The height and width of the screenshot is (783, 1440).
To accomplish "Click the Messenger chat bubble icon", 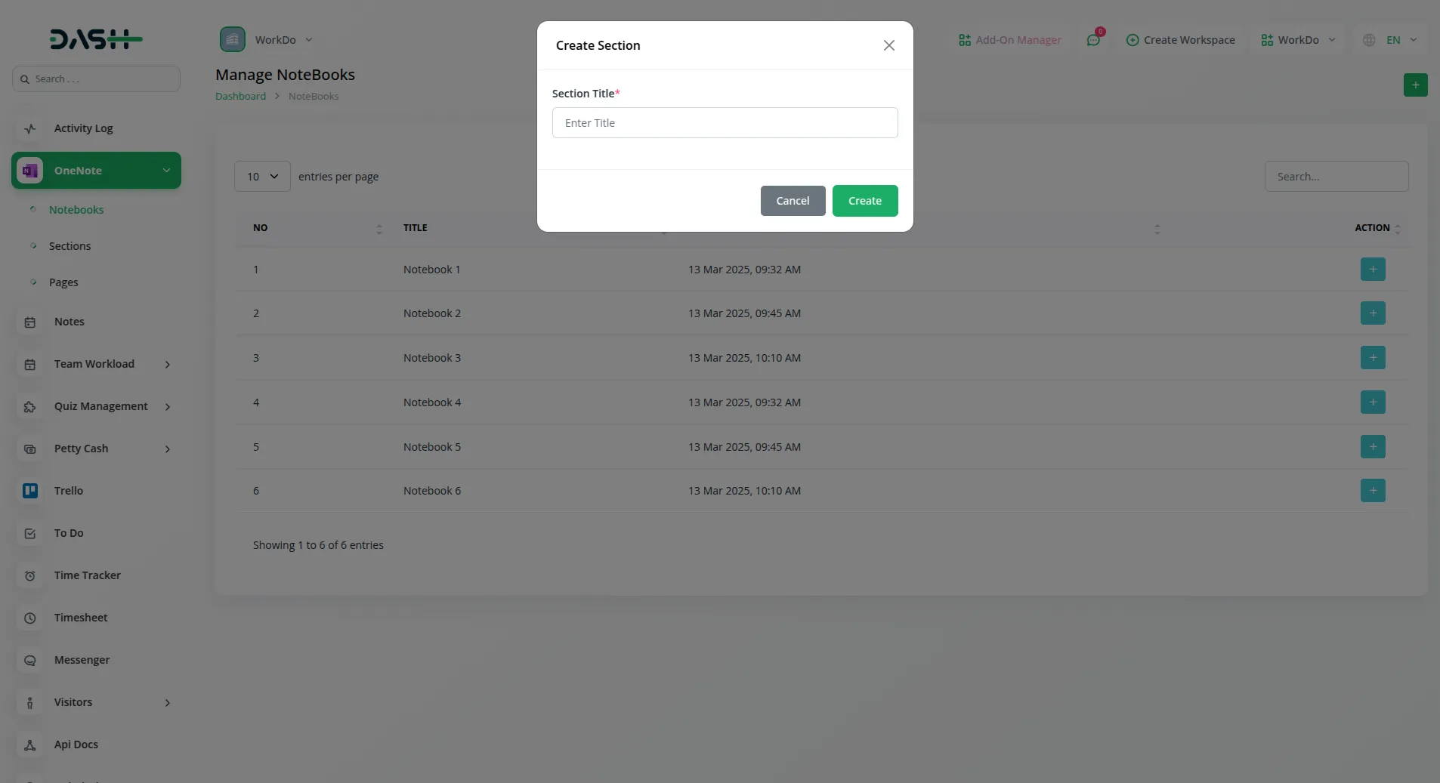I will tap(29, 660).
